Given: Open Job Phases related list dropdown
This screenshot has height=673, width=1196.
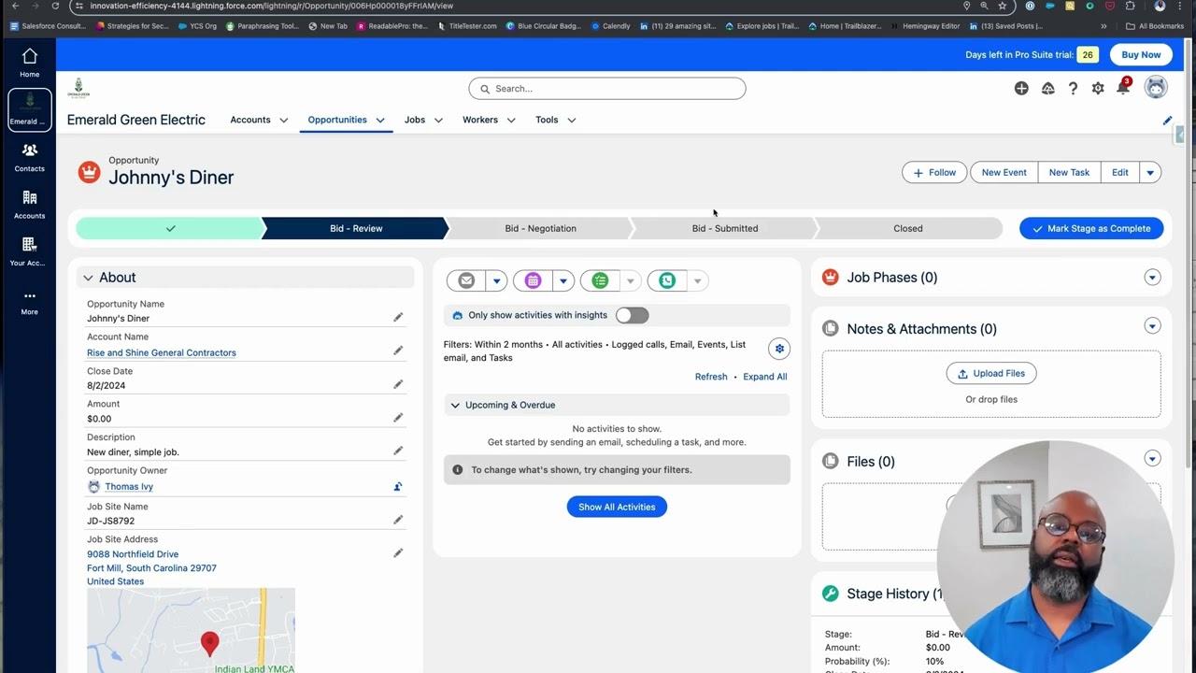Looking at the screenshot, I should pyautogui.click(x=1152, y=278).
